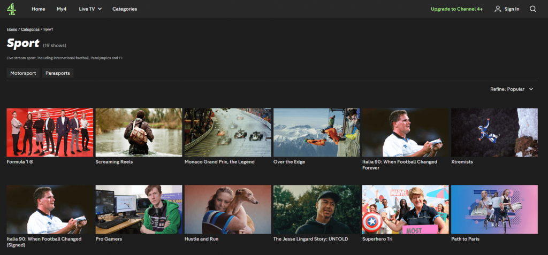The image size is (548, 255).
Task: Click the 'Xtremists' title text
Action: pos(462,162)
